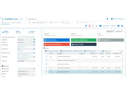126x94 pixels.
Task: Click the order number search magnifier
Action: tap(78, 23)
